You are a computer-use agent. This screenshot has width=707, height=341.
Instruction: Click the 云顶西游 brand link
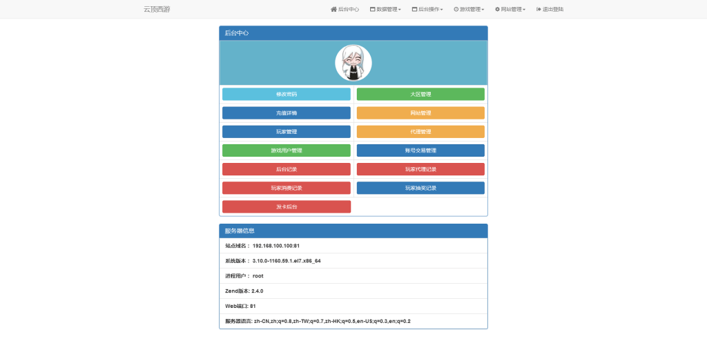coord(157,10)
